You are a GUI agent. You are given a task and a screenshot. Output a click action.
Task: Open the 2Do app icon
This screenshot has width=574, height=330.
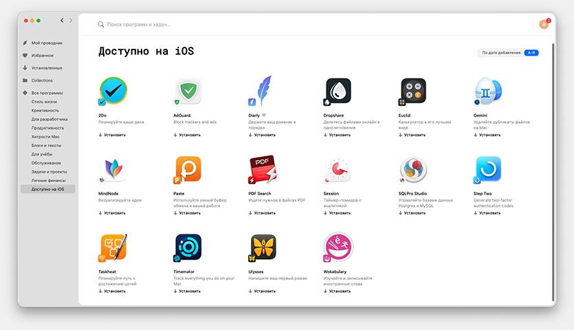(x=113, y=91)
